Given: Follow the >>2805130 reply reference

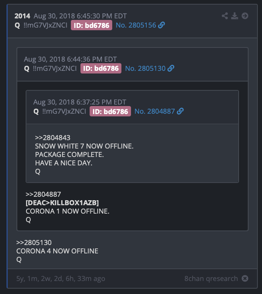Looking at the screenshot, I should click(x=34, y=242).
